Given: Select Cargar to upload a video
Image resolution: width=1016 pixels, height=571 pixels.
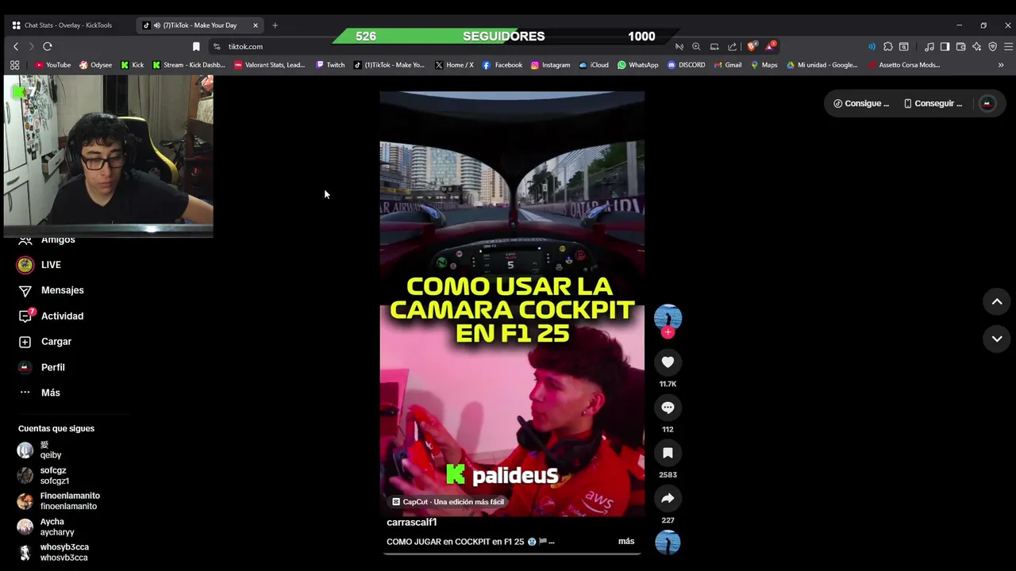Looking at the screenshot, I should point(46,342).
